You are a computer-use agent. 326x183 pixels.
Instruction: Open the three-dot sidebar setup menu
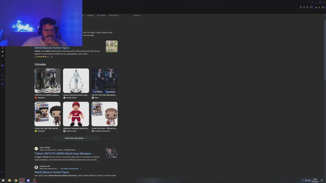point(3,176)
